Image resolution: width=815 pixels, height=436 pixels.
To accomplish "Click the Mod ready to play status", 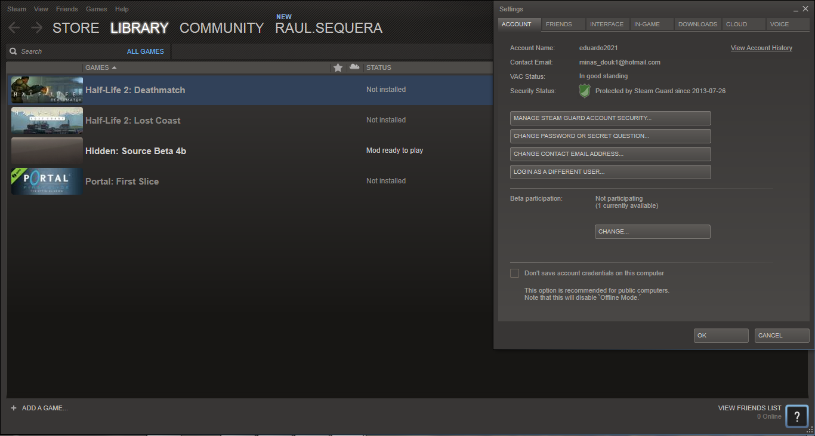I will 394,151.
